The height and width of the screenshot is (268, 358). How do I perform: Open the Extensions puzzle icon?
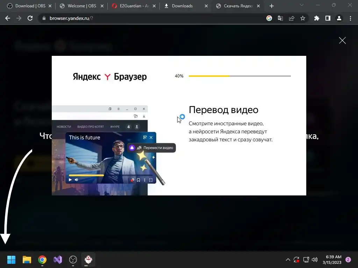pos(317,18)
